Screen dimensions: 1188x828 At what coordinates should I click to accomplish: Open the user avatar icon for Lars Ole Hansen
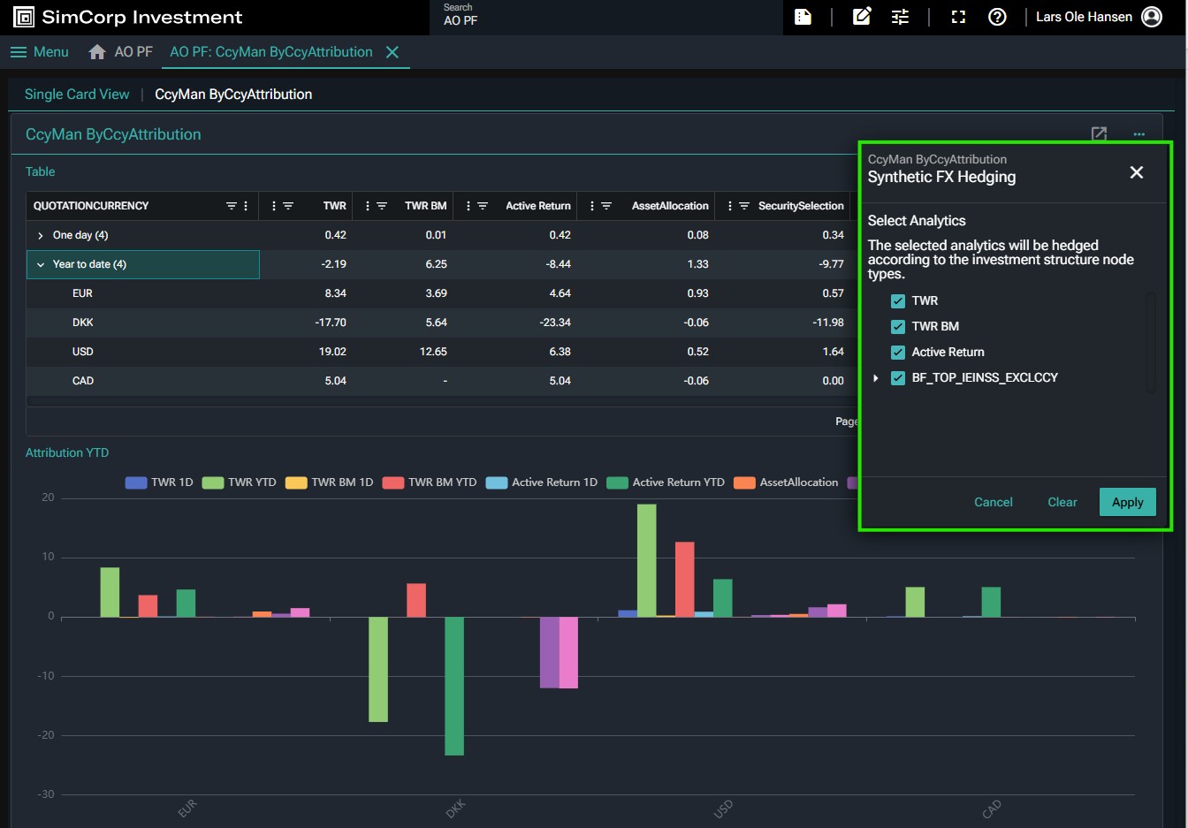(x=1152, y=17)
